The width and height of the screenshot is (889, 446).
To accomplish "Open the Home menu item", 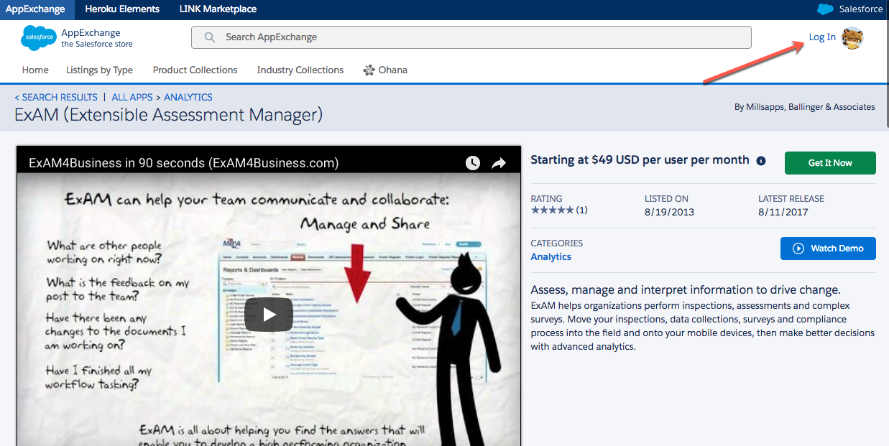I will (x=35, y=70).
